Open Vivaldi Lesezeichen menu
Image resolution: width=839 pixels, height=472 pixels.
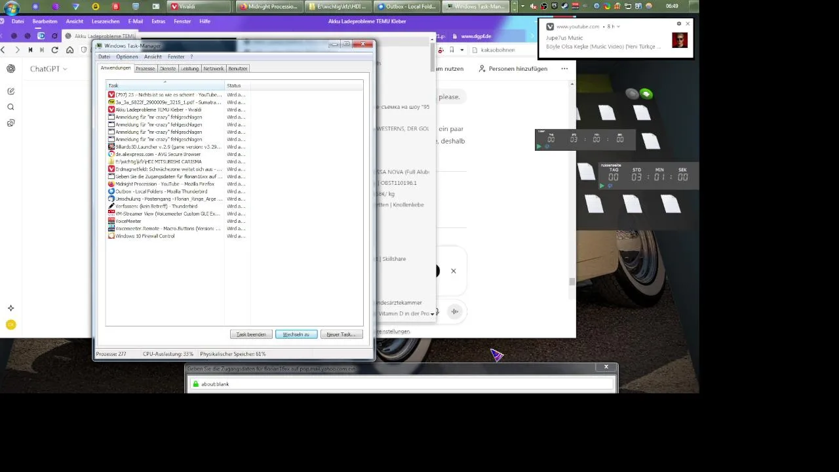coord(106,22)
